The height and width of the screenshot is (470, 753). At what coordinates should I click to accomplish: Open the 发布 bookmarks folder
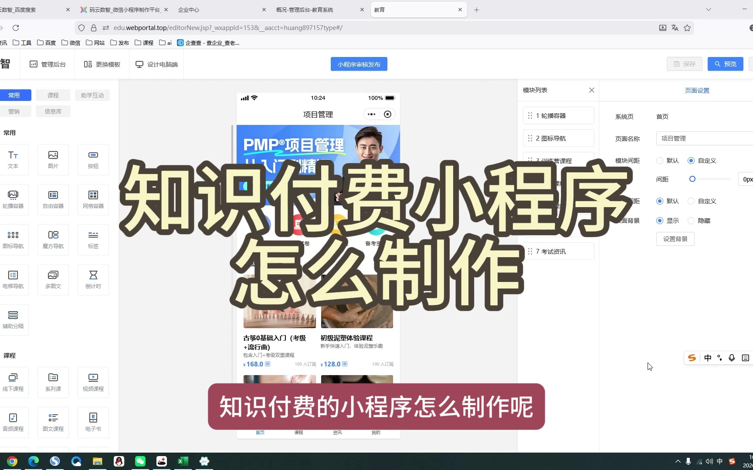(120, 43)
